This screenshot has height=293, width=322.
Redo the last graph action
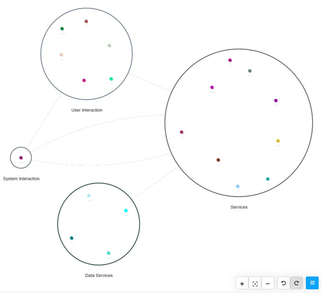click(296, 283)
